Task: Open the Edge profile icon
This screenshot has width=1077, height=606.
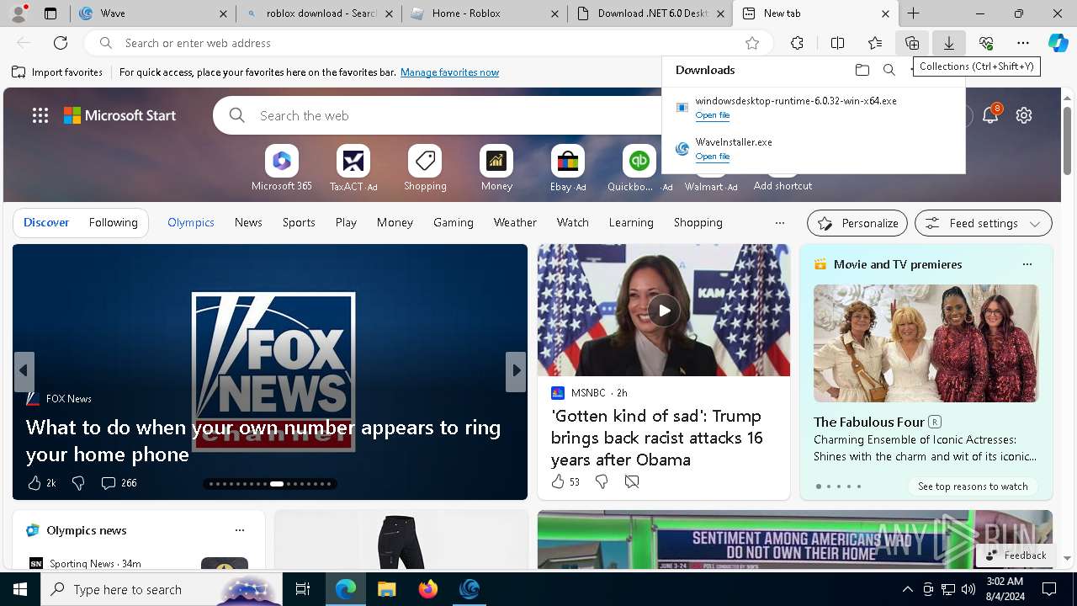Action: 19,13
